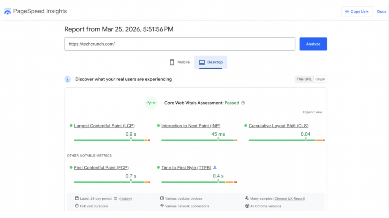Click the Core Web Vitals help question icon
Image resolution: width=389 pixels, height=218 pixels.
pyautogui.click(x=243, y=103)
